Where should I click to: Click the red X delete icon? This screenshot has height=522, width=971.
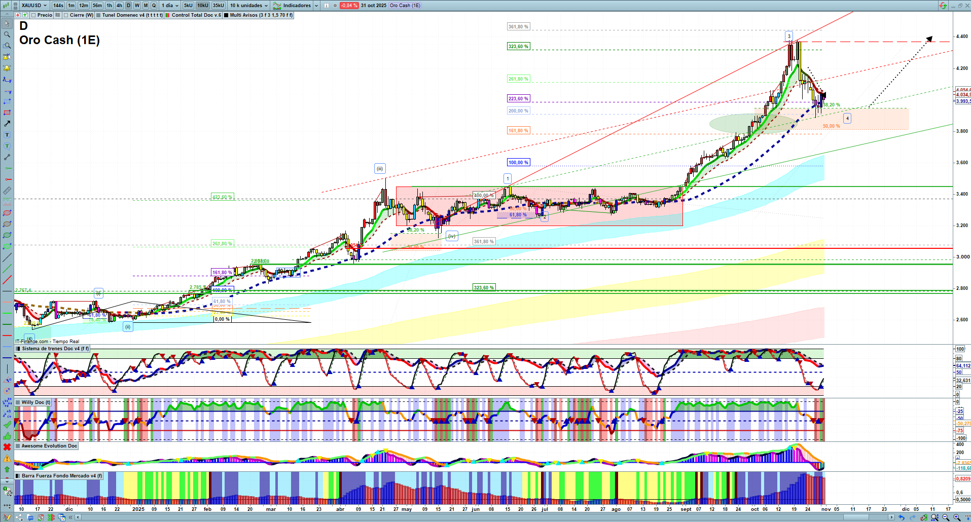7,447
